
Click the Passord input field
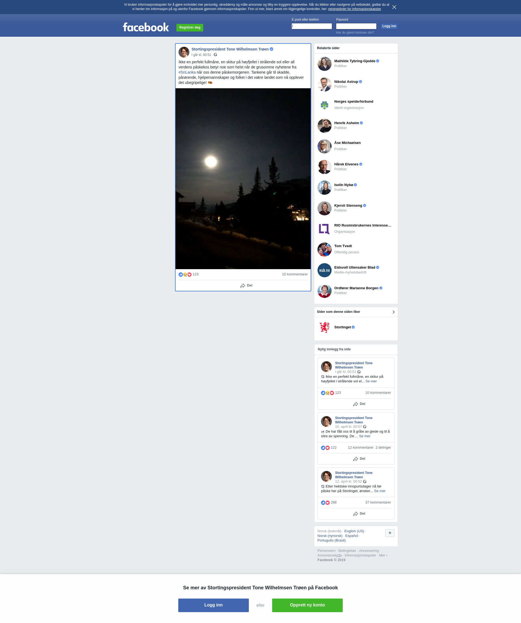pos(356,26)
